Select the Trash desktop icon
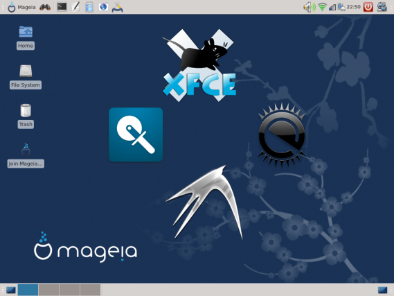 [x=26, y=116]
